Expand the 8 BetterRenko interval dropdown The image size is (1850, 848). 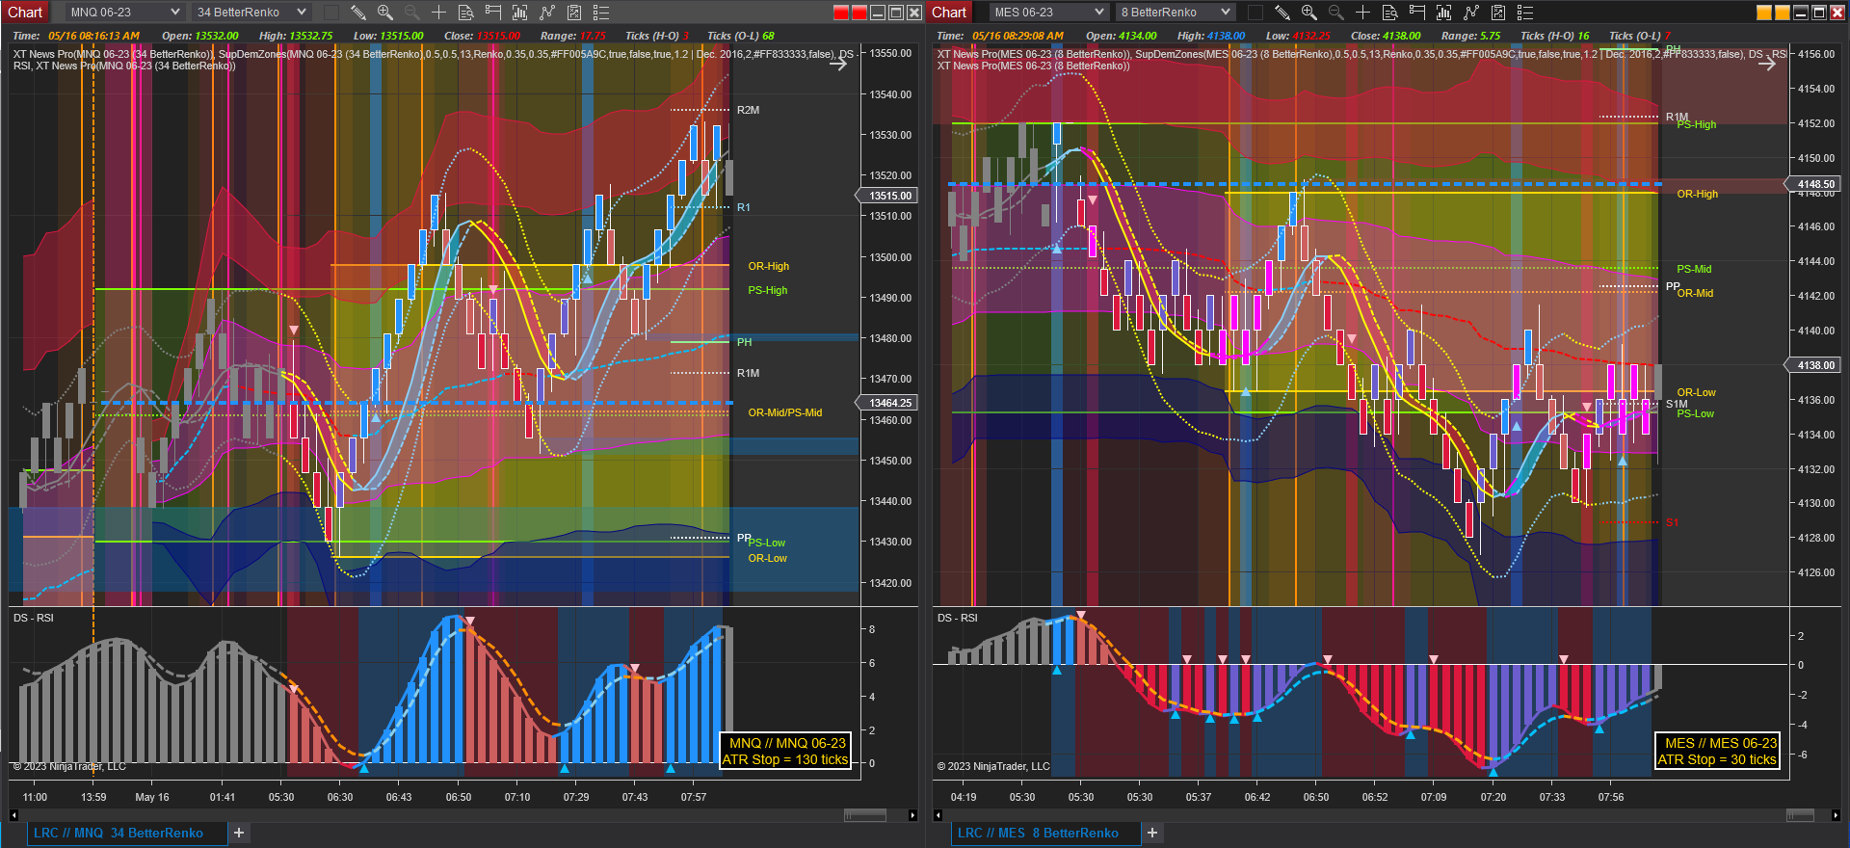[x=1175, y=13]
